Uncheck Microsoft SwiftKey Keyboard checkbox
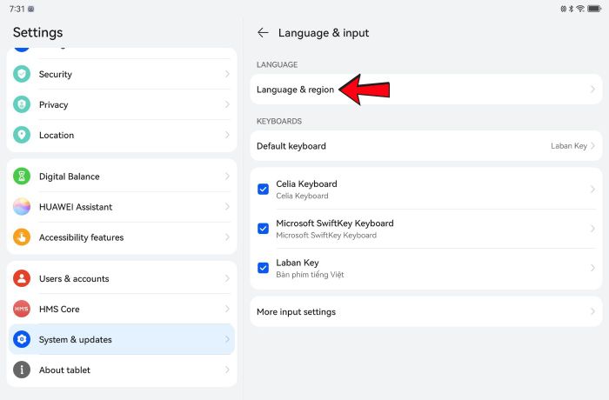This screenshot has height=400, width=609. (x=264, y=229)
